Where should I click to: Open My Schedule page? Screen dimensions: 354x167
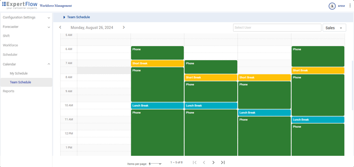[19, 74]
